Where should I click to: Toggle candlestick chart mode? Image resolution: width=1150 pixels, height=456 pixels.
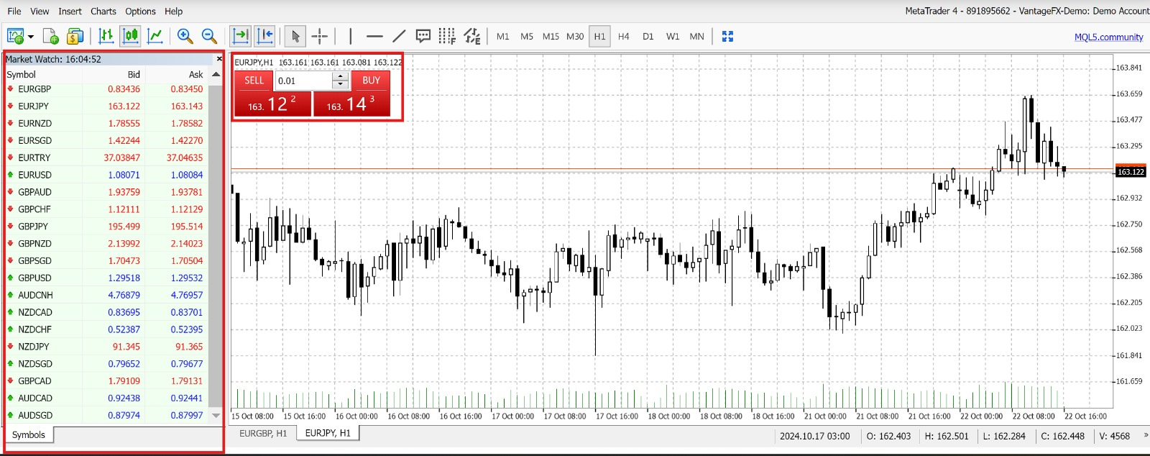point(130,36)
